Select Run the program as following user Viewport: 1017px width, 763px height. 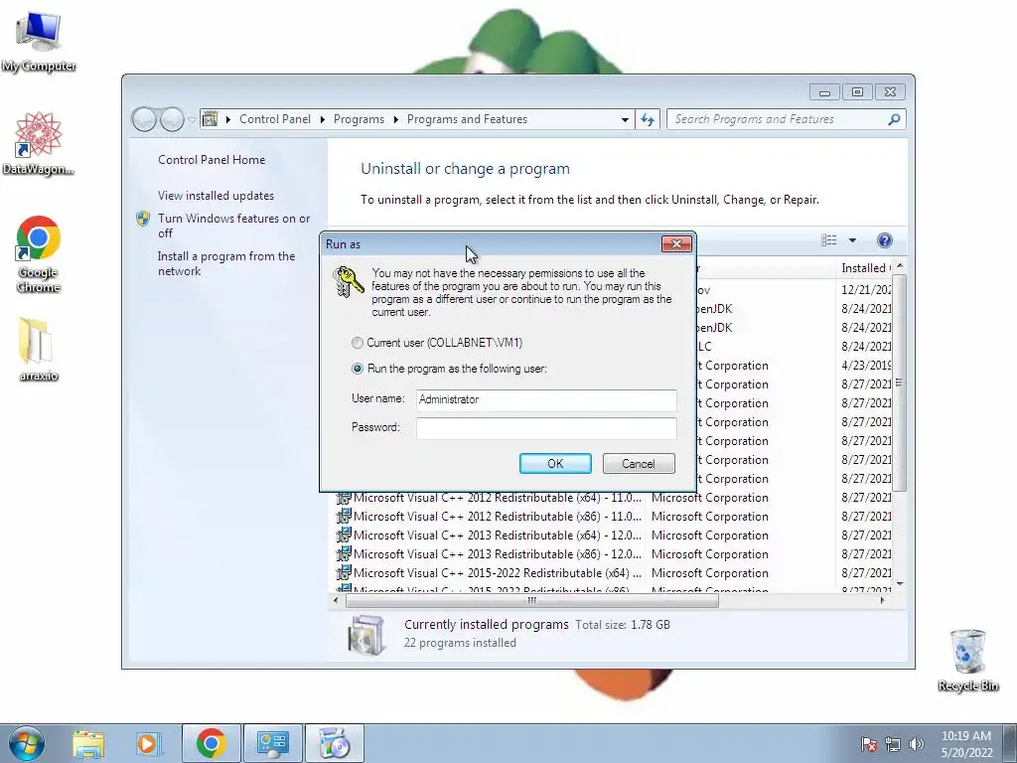tap(358, 369)
